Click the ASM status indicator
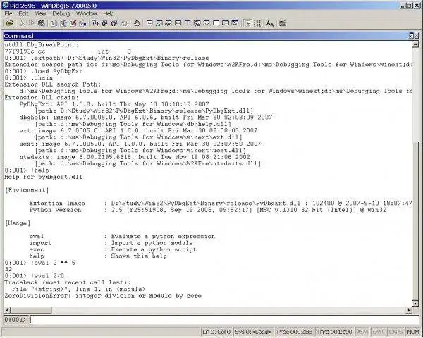Image resolution: width=423 pixels, height=338 pixels. tap(362, 332)
